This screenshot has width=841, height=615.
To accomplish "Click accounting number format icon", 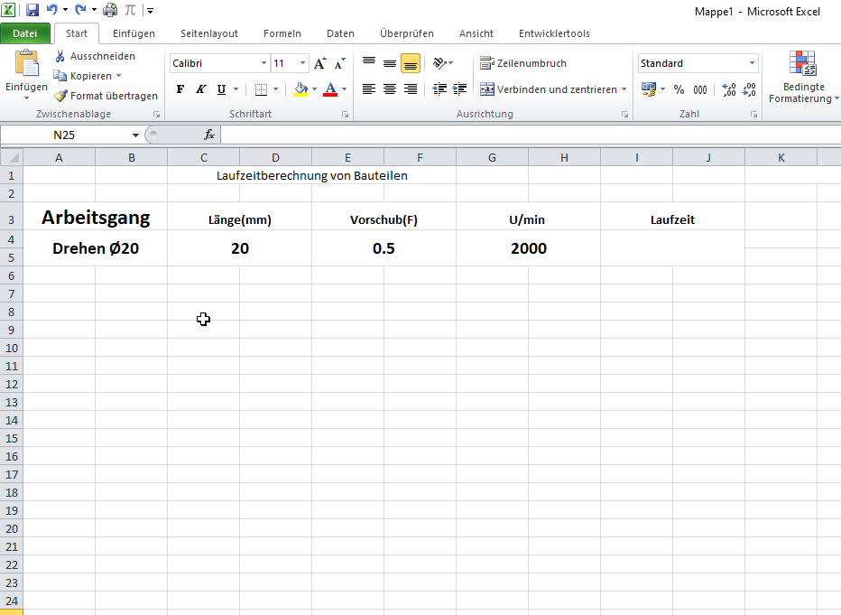I will pyautogui.click(x=649, y=89).
